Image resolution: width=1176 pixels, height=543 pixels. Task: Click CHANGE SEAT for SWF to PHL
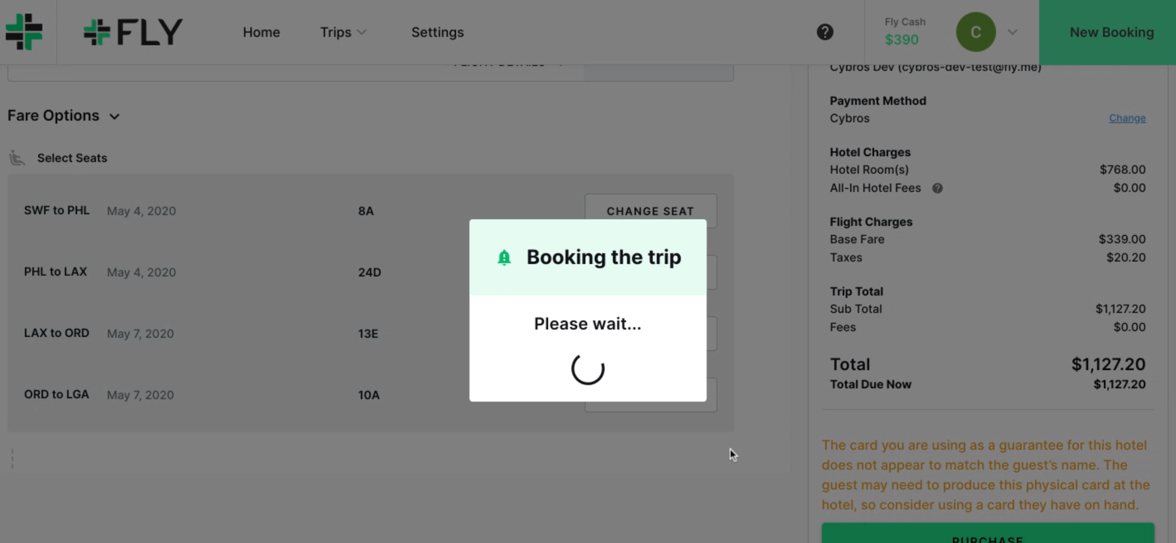tap(650, 211)
